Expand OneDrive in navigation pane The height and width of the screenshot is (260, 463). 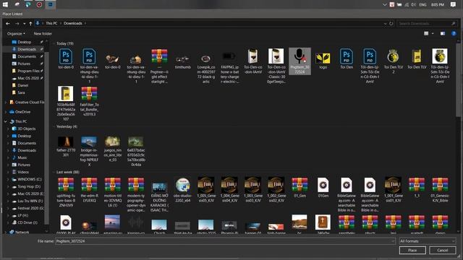click(6, 112)
